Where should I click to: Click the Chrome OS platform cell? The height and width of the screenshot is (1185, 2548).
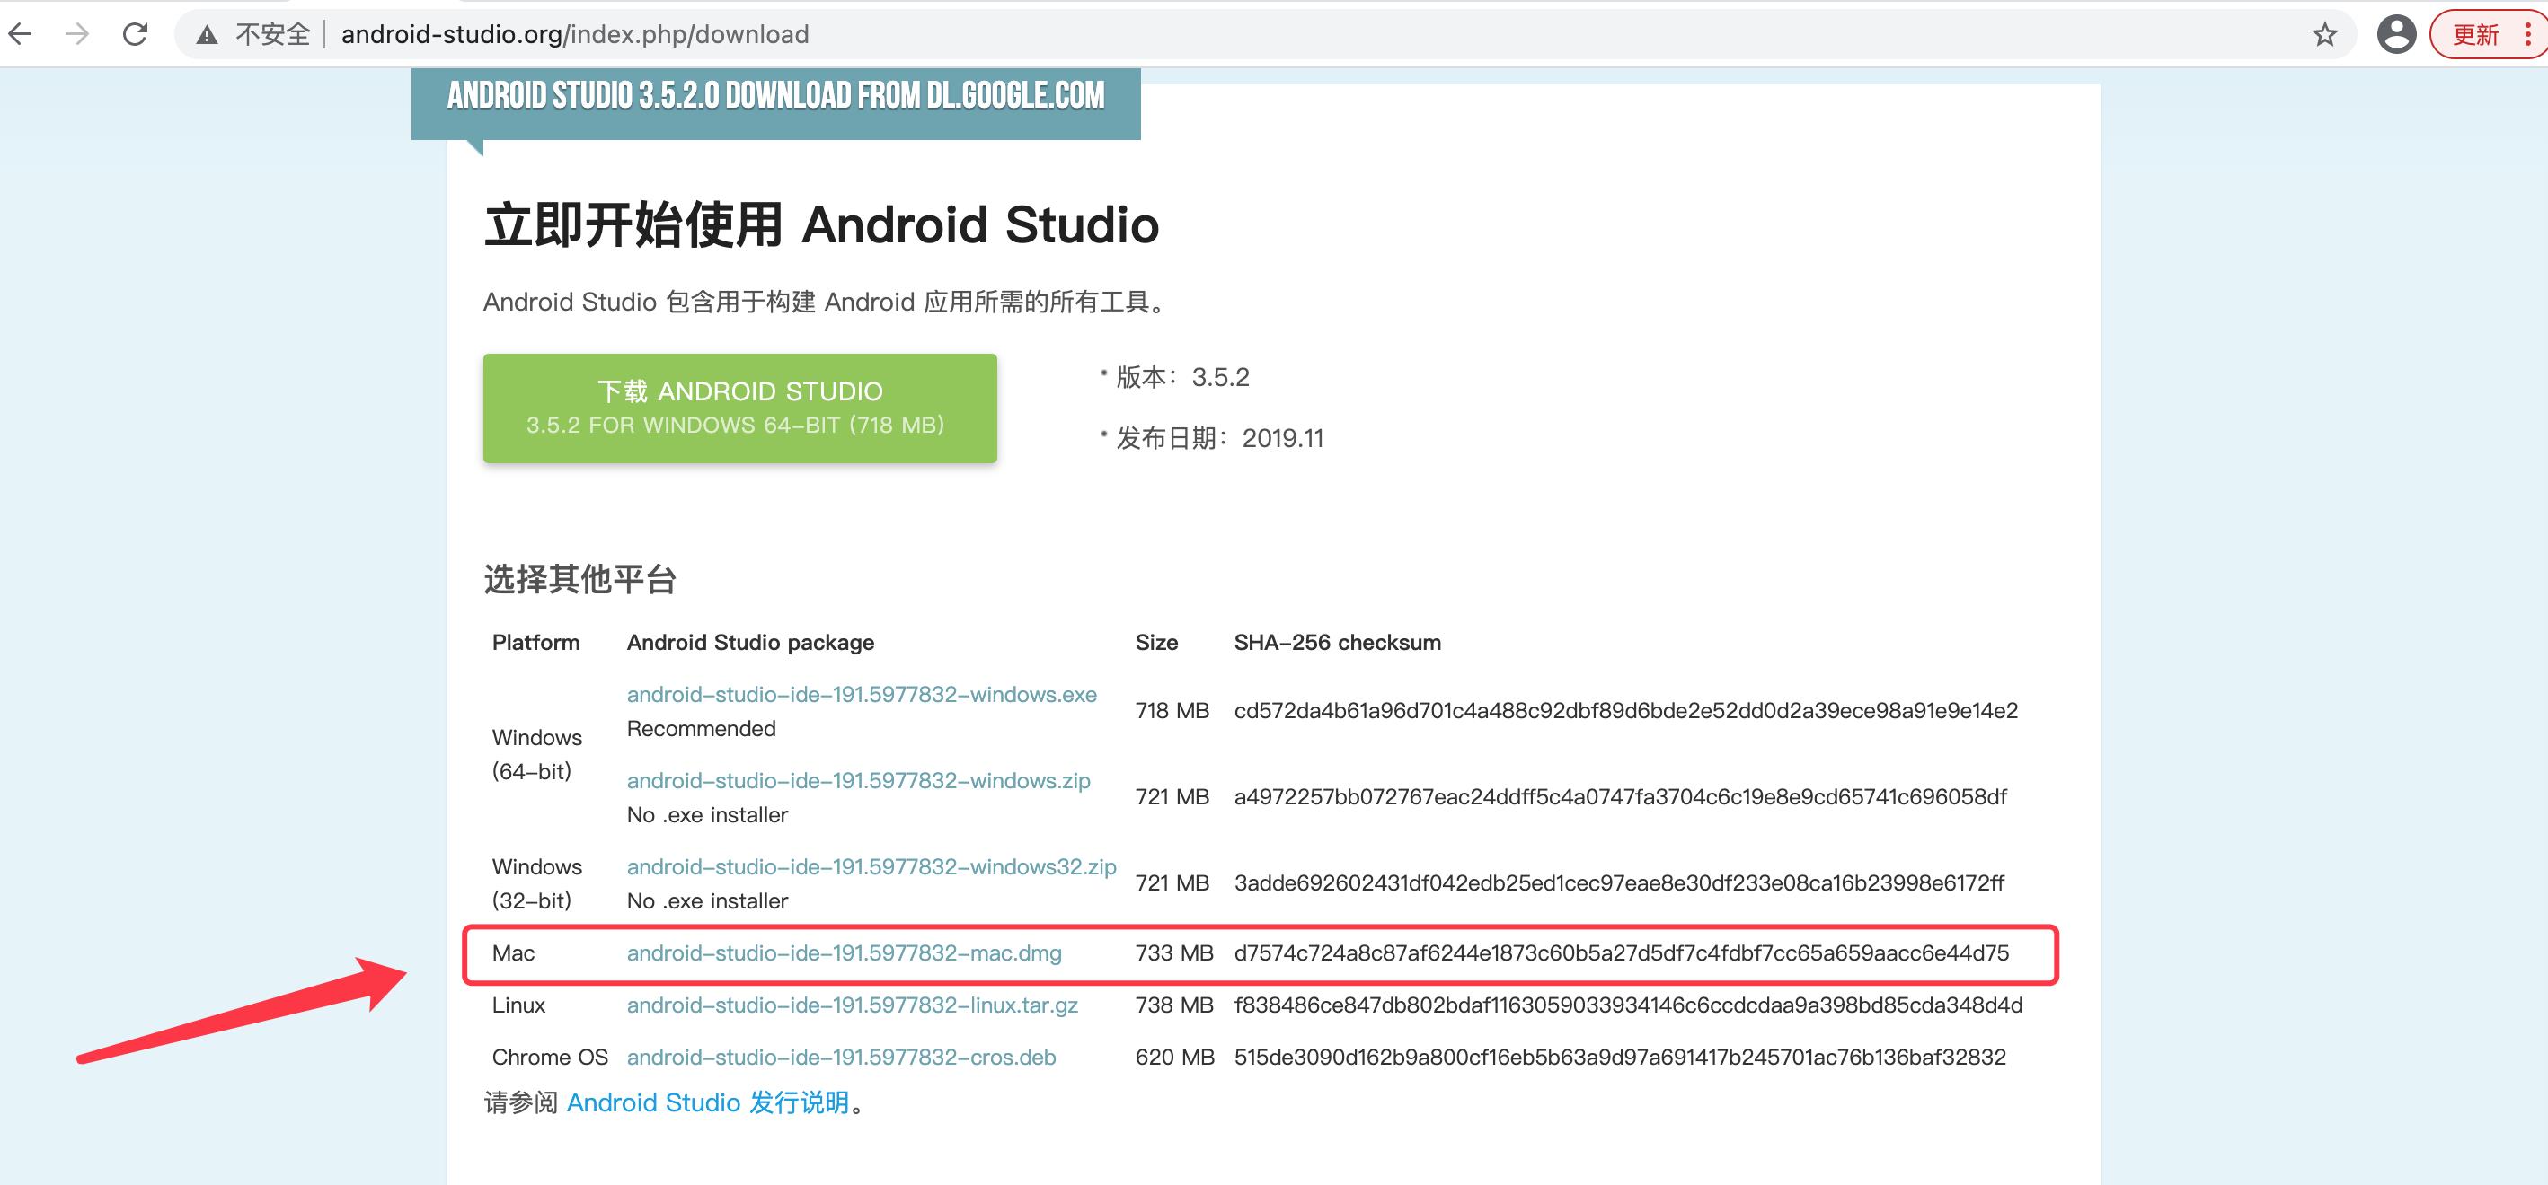click(550, 1057)
